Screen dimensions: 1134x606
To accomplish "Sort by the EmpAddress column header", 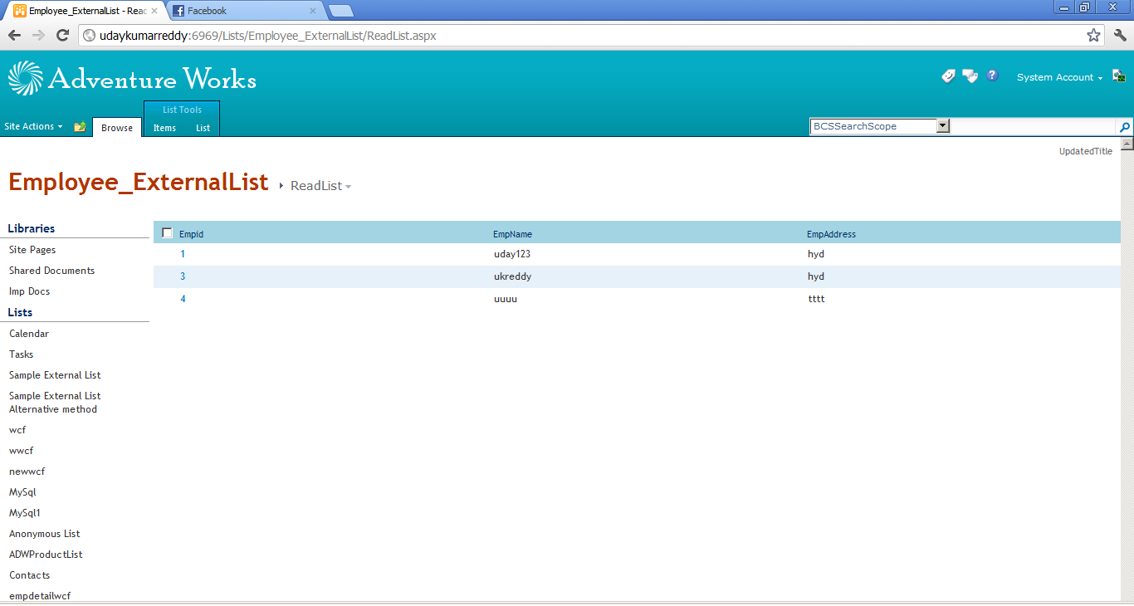I will 831,234.
